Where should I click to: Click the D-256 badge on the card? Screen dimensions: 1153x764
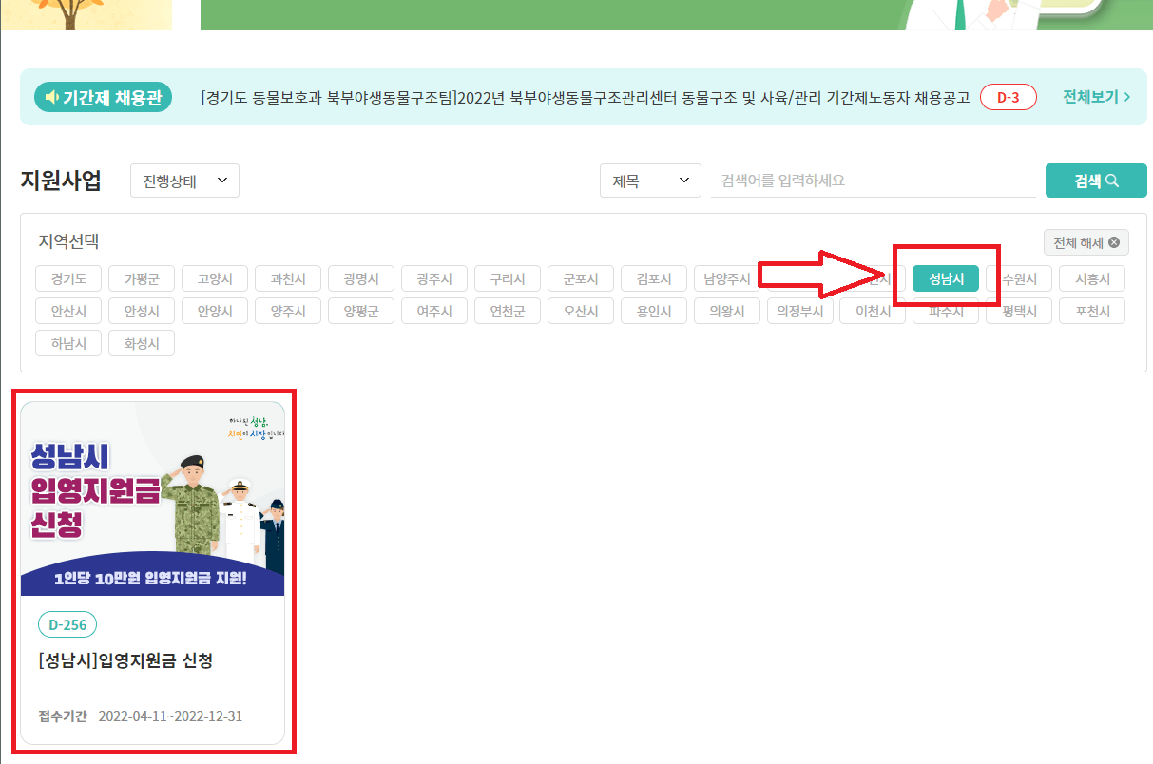click(x=67, y=624)
